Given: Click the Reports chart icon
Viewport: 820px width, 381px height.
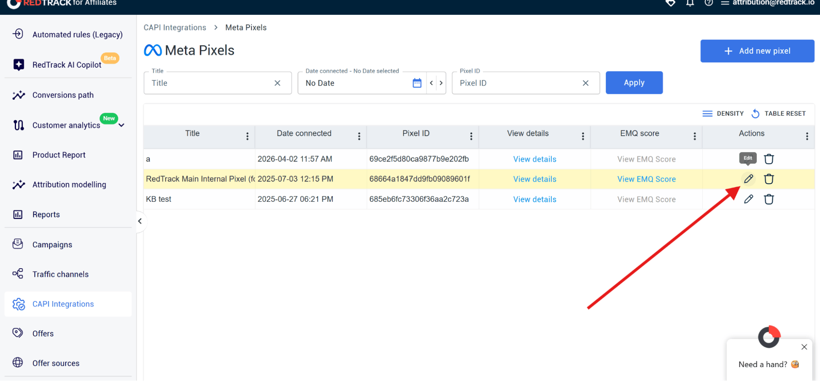Looking at the screenshot, I should pyautogui.click(x=18, y=214).
